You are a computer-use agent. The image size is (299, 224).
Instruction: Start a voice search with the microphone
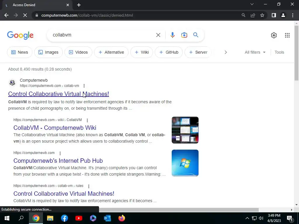click(x=172, y=35)
